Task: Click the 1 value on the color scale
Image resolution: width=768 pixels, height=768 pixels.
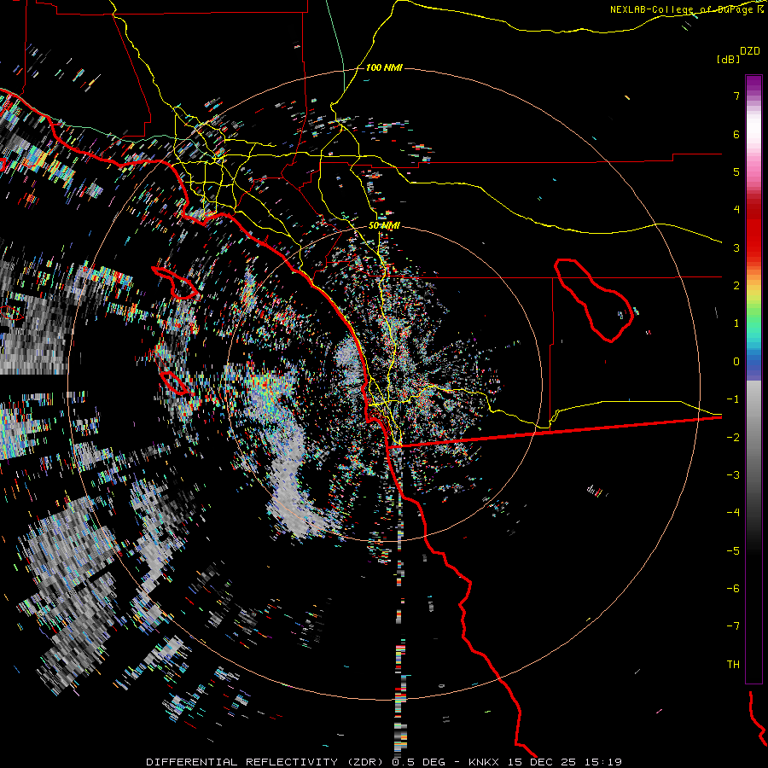Action: tap(736, 323)
